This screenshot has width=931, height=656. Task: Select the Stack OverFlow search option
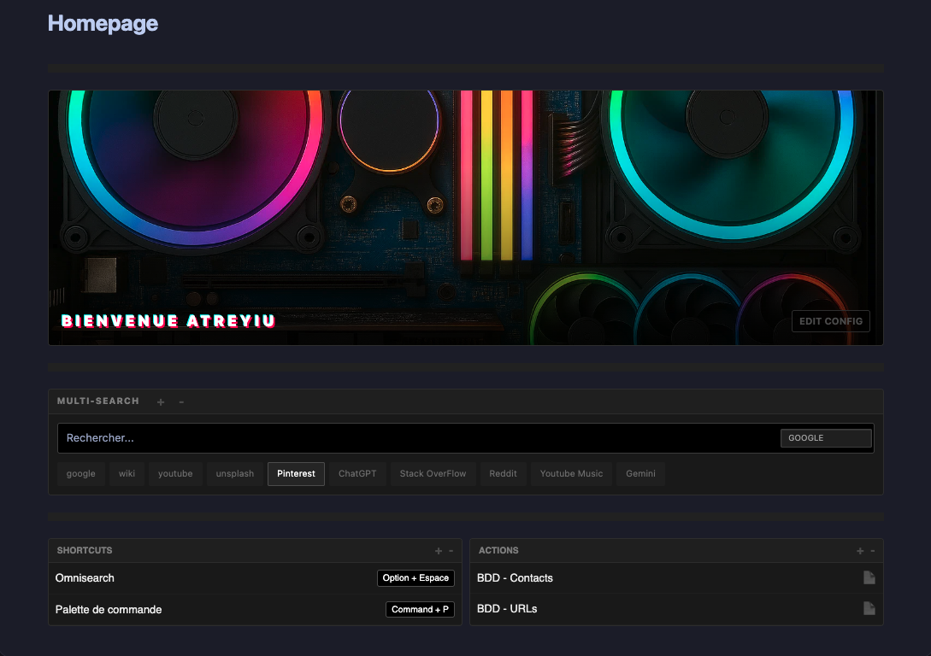[433, 474]
